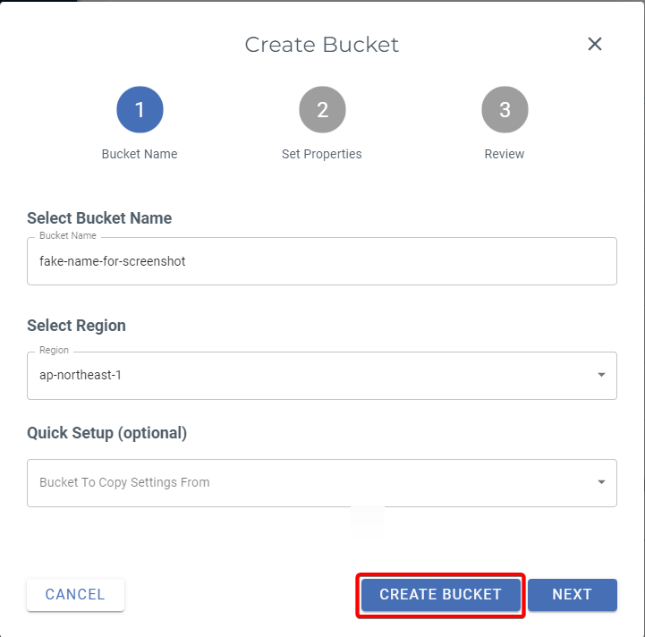The width and height of the screenshot is (645, 637).
Task: Click the Quick Setup (optional) heading
Action: click(x=107, y=433)
